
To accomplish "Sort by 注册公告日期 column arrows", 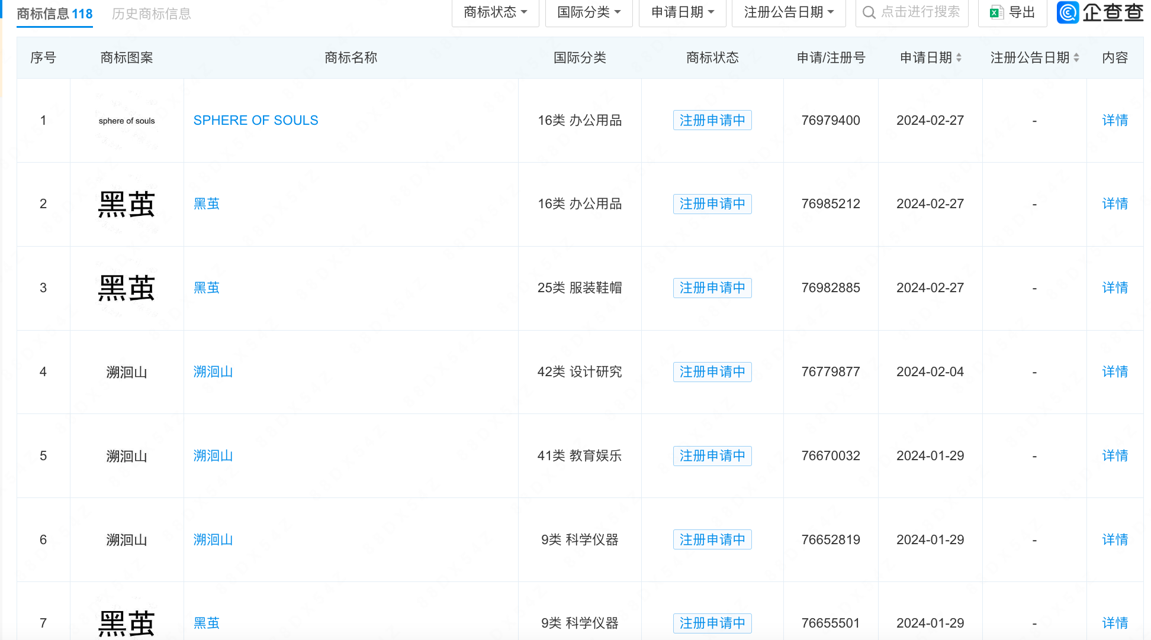I will (1076, 57).
